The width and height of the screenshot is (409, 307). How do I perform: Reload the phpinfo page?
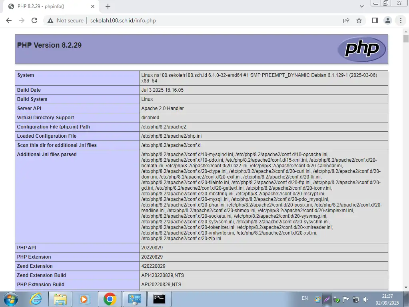[34, 20]
